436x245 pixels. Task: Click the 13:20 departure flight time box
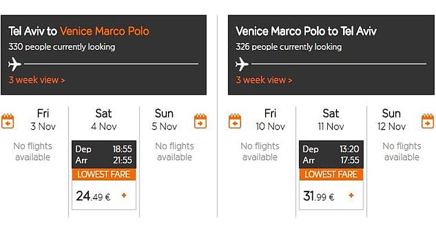click(x=331, y=154)
